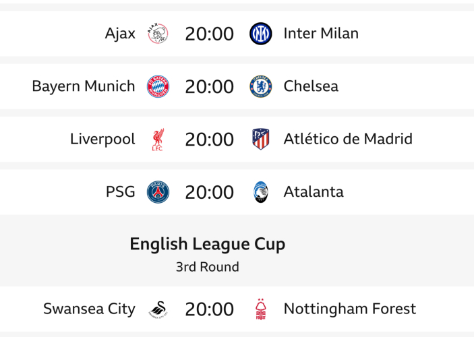The width and height of the screenshot is (474, 337).
Task: Click the 3rd Round subheading
Action: point(208,267)
